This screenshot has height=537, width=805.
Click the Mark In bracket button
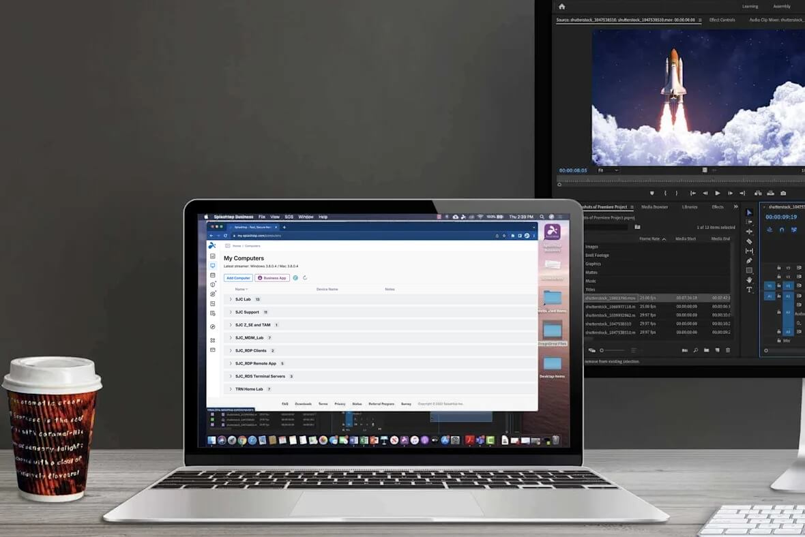coord(665,194)
